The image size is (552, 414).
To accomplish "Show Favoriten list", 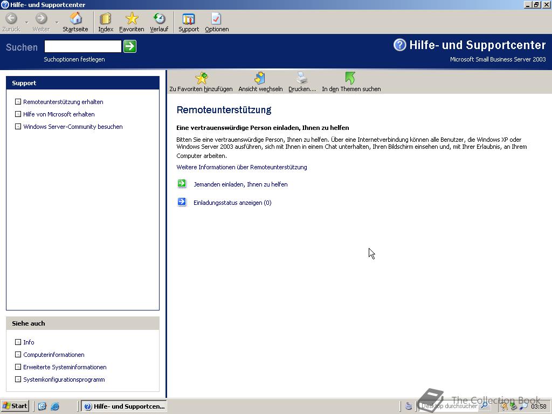I will (132, 22).
